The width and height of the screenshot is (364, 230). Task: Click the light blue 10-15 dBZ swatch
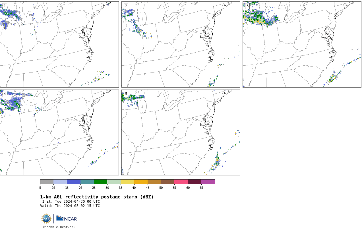point(60,182)
